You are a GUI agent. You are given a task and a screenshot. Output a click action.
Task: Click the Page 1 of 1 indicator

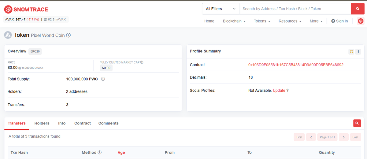click(x=327, y=137)
